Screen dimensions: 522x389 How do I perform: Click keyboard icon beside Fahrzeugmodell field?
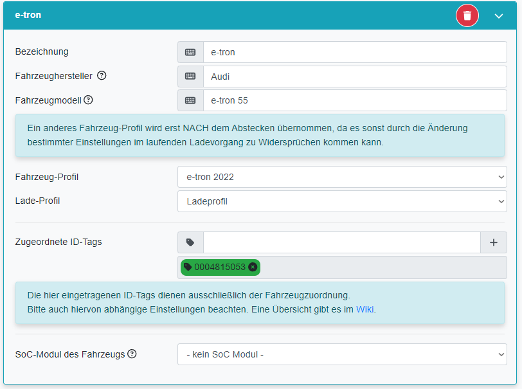tap(190, 100)
